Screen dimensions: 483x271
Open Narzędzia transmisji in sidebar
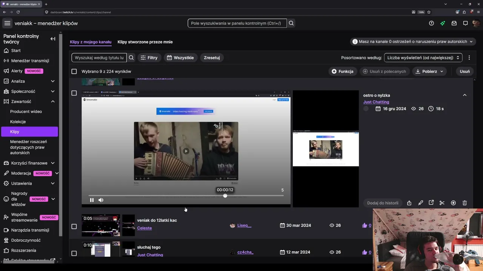click(x=29, y=230)
